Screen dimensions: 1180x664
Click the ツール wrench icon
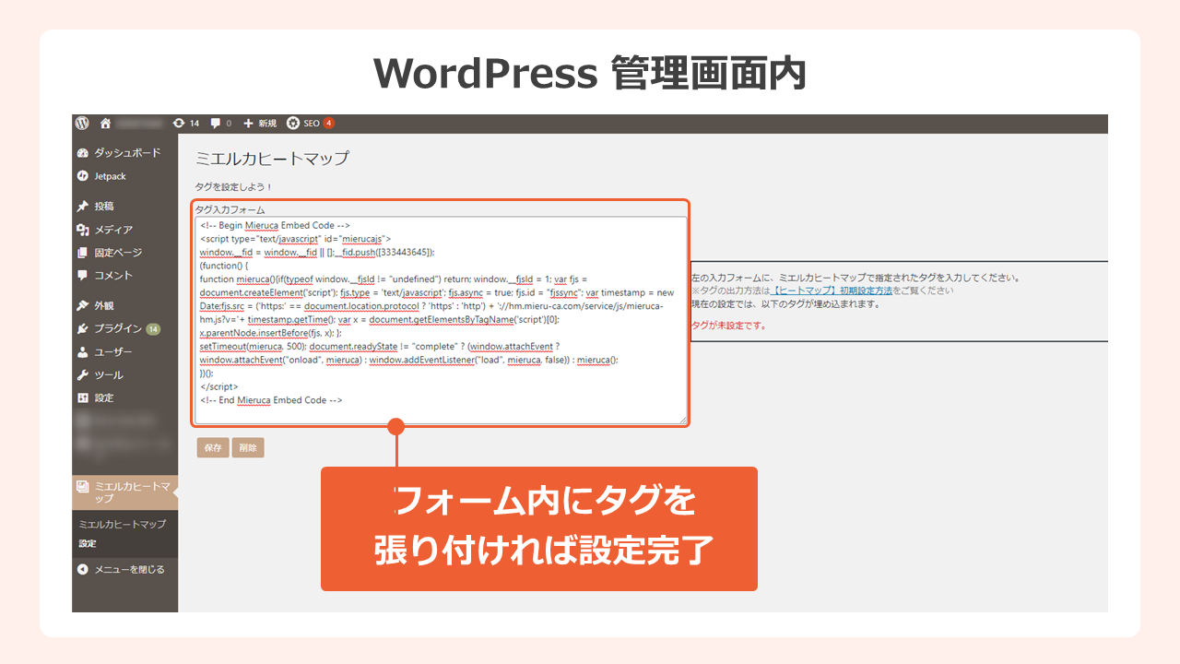(83, 374)
